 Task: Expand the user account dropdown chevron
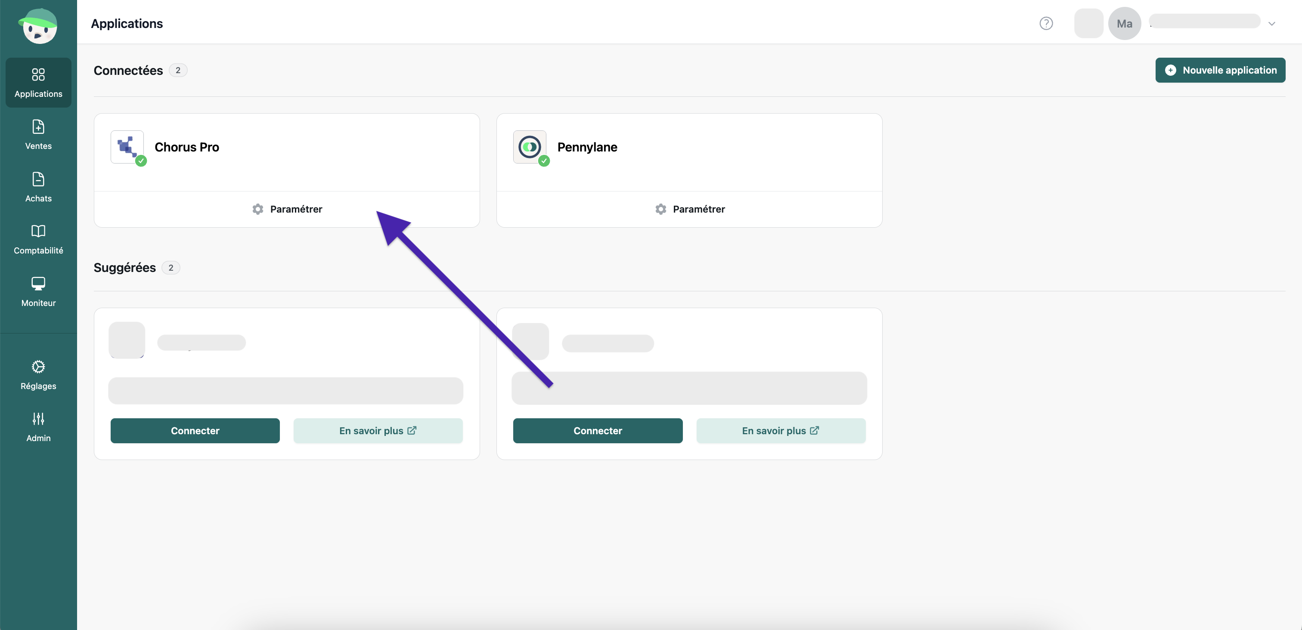point(1272,24)
